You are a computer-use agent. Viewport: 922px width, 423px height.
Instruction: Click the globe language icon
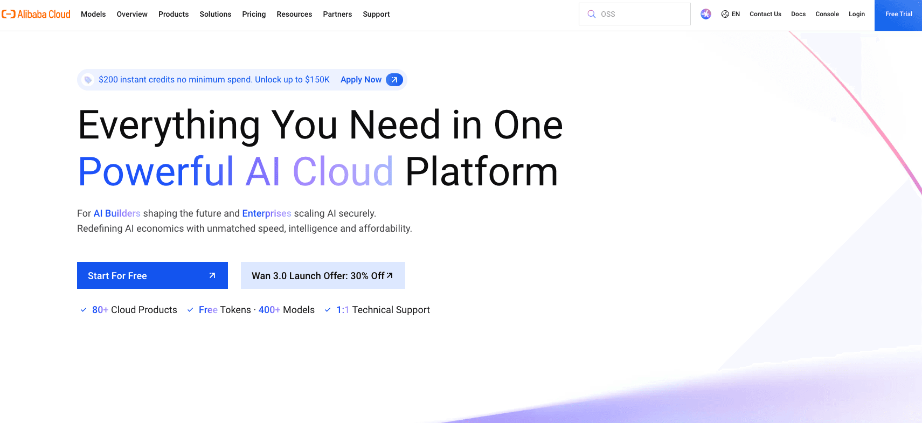[x=725, y=14]
